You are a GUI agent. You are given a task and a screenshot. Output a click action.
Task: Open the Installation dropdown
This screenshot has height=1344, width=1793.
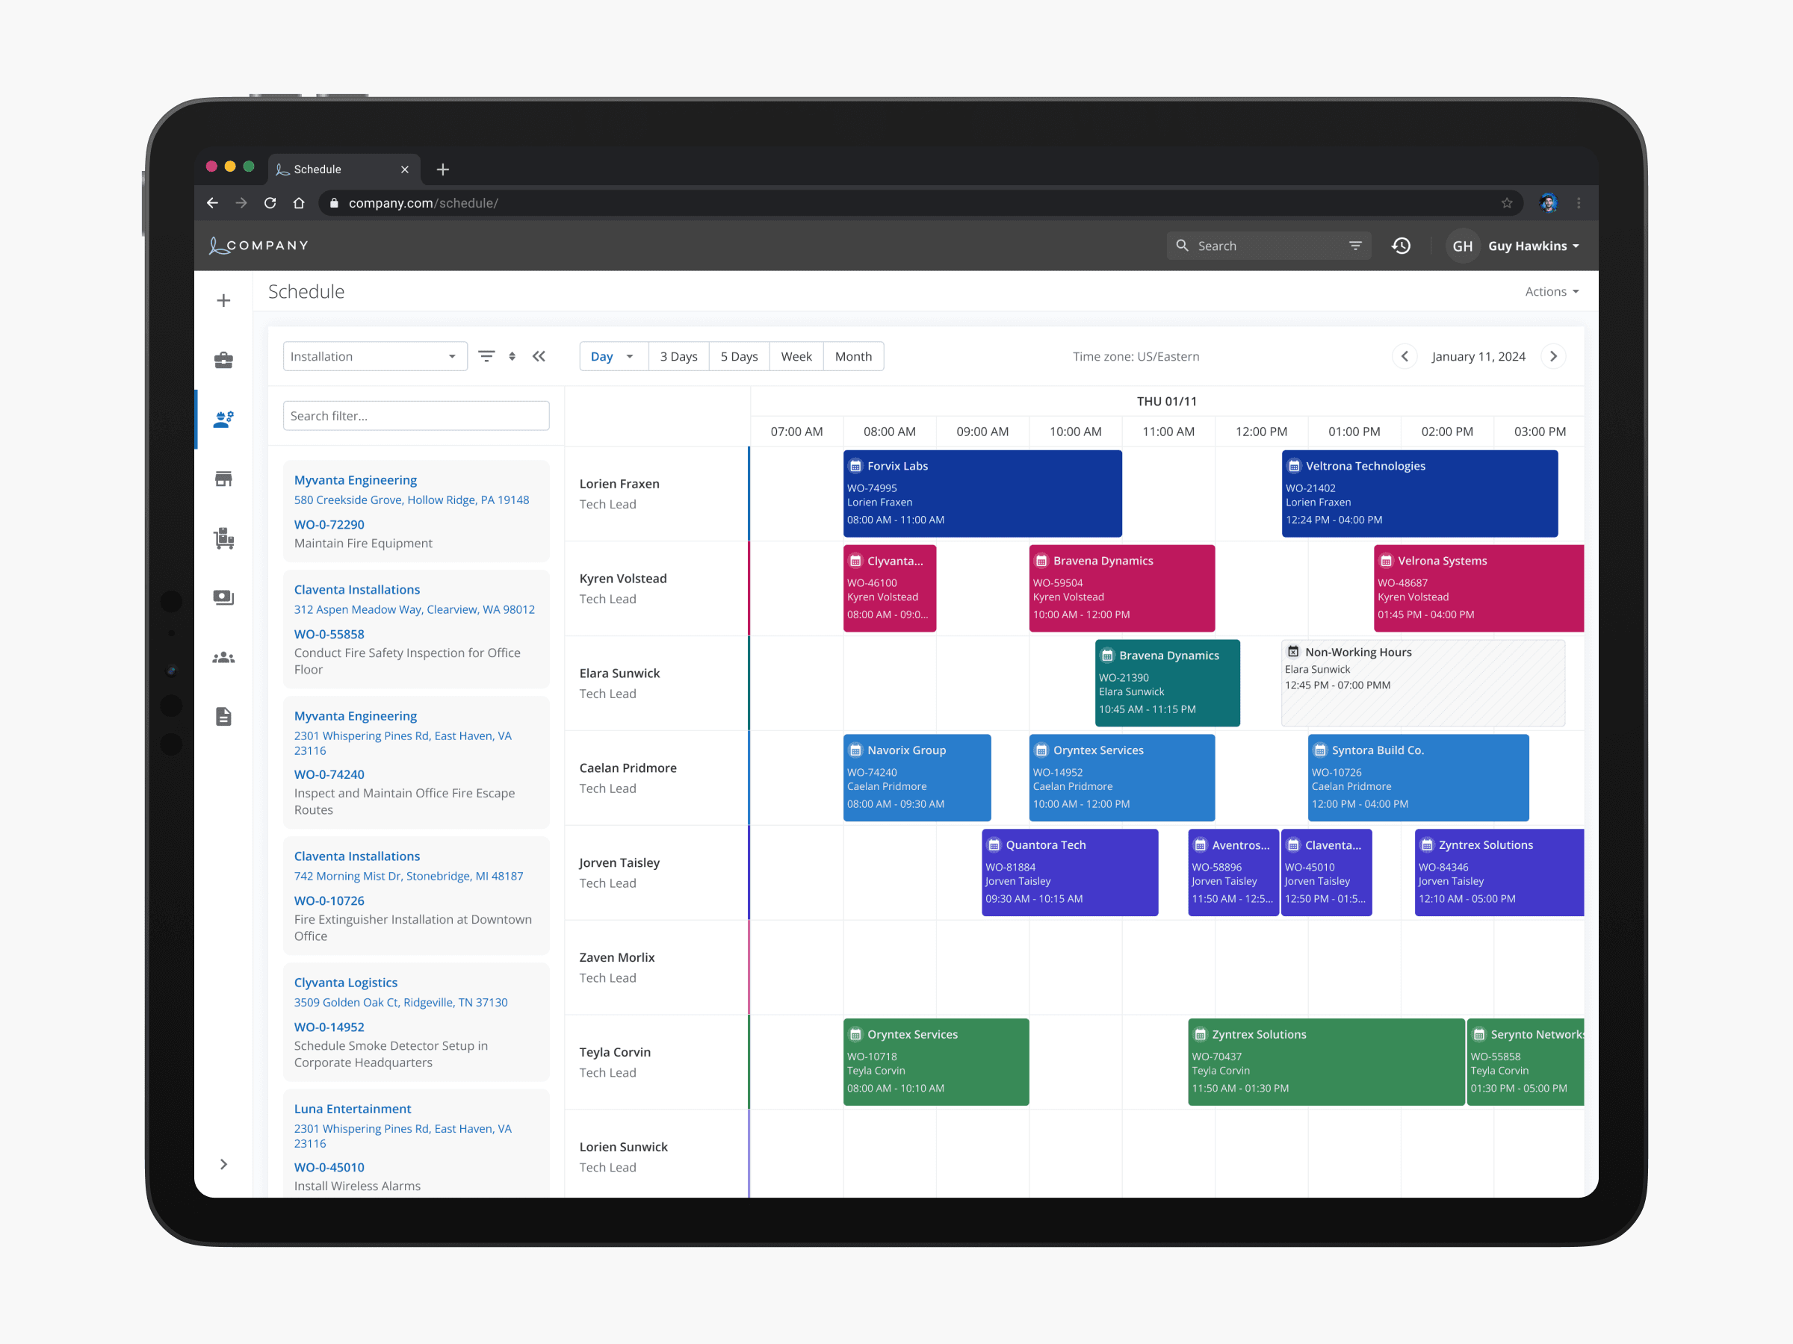[x=374, y=356]
